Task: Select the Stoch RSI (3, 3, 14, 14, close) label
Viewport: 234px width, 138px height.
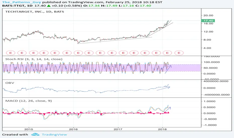Action: (34, 59)
